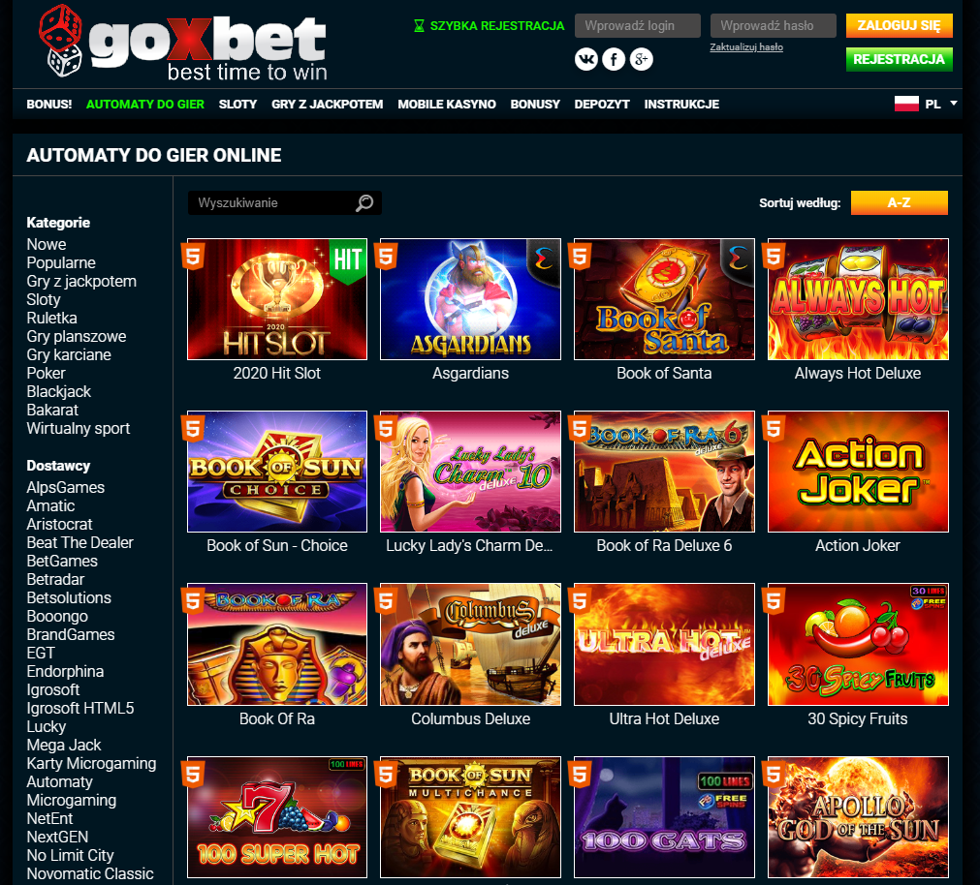The height and width of the screenshot is (885, 980).
Task: Go to the Mobile Kasyno menu tab
Action: tap(447, 105)
